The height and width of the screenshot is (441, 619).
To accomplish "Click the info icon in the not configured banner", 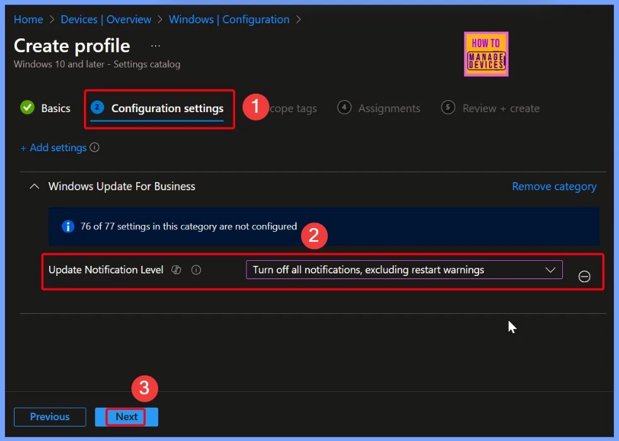I will pos(68,226).
